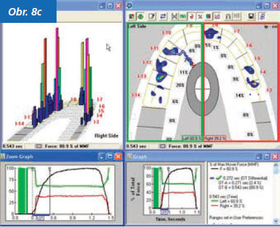Click the gray bracket toolbar icon
This screenshot has width=280, height=227.
pyautogui.click(x=174, y=17)
